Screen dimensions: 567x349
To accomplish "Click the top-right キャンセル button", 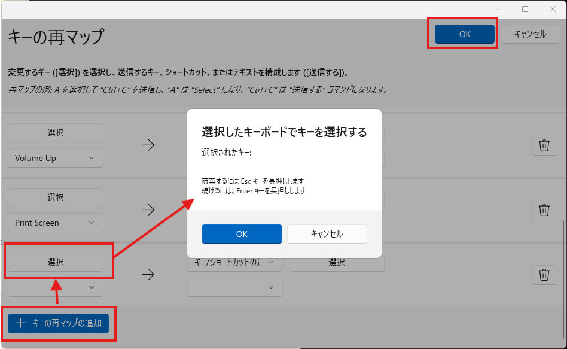I will coord(531,34).
